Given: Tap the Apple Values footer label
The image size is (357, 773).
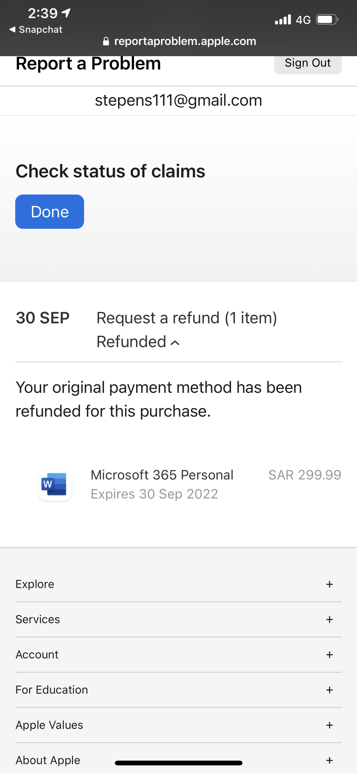Looking at the screenshot, I should click(49, 725).
